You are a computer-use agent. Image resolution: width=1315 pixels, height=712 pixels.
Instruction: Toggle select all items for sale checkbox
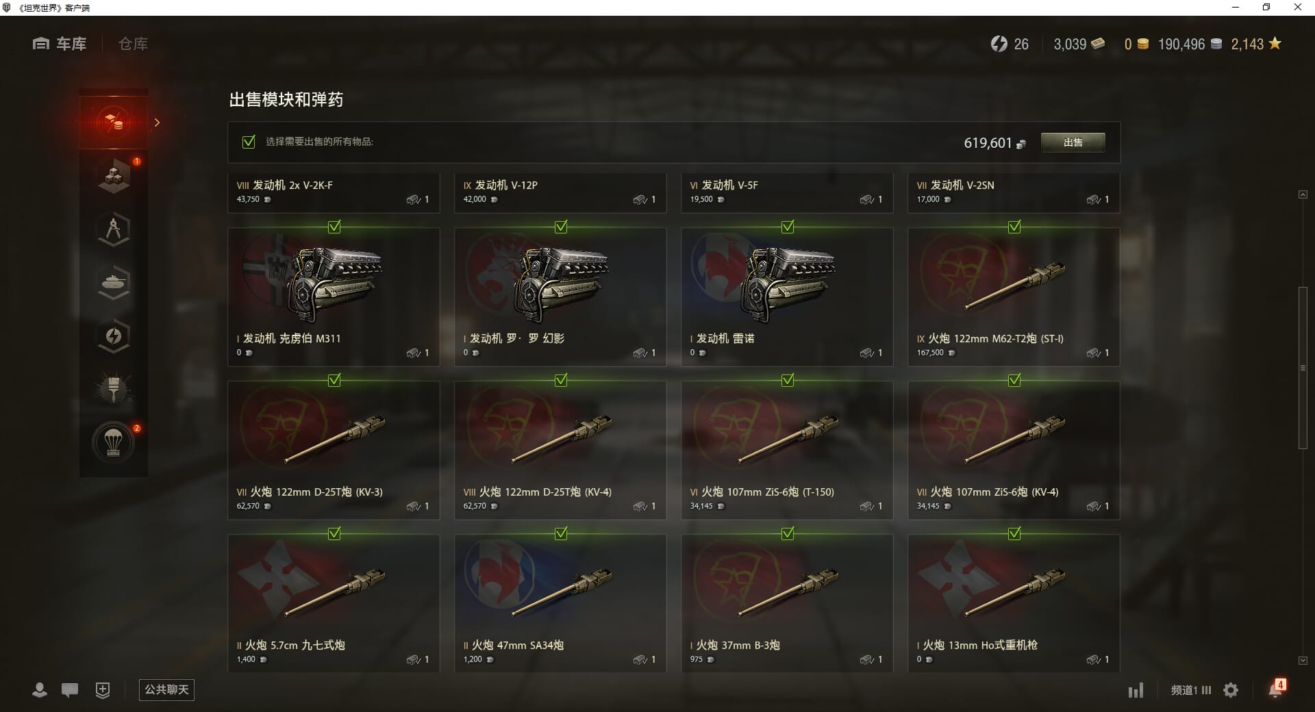(249, 142)
